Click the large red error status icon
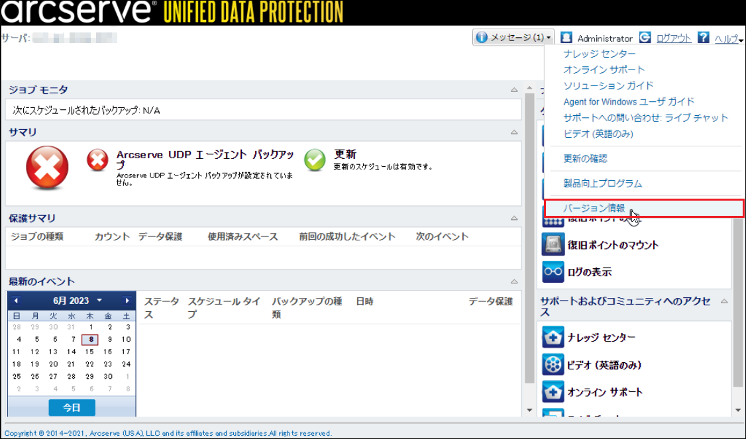The image size is (746, 439). point(47,168)
